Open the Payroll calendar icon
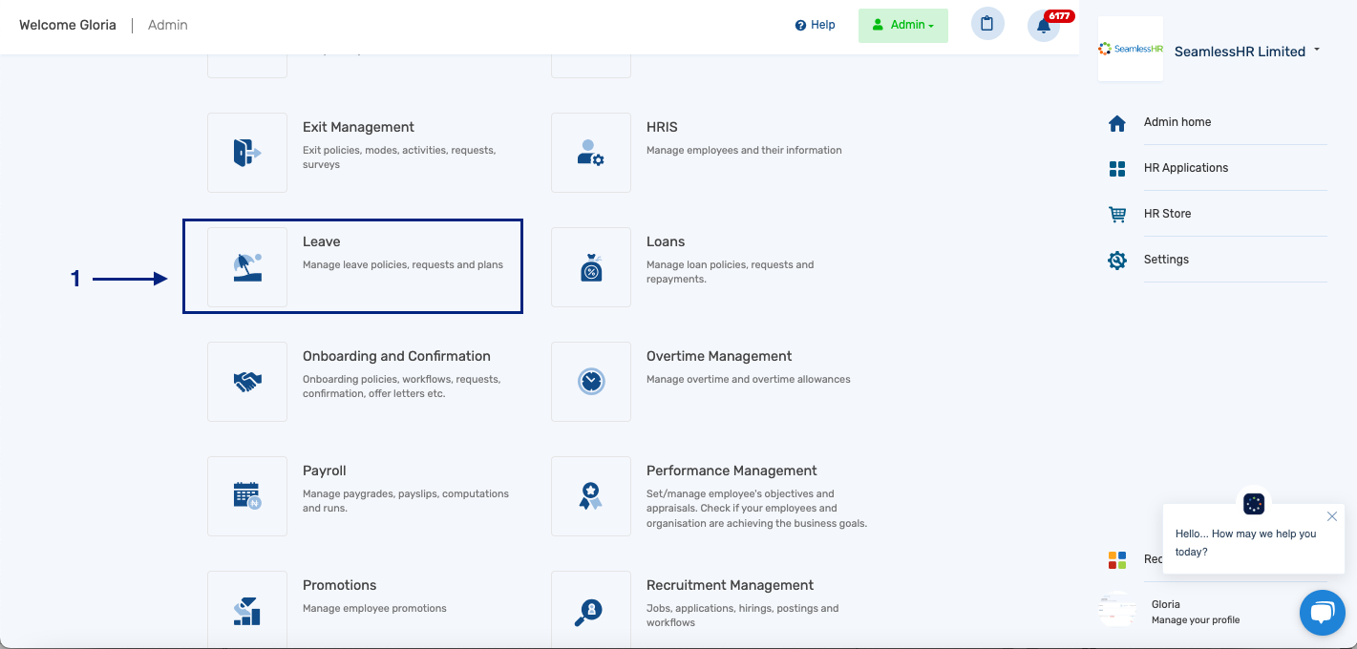The image size is (1357, 649). point(247,496)
